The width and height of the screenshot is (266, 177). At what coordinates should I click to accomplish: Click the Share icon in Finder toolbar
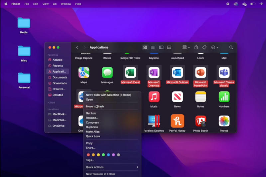click(x=196, y=47)
